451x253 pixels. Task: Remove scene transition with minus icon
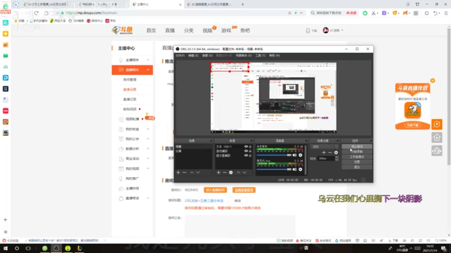point(330,152)
